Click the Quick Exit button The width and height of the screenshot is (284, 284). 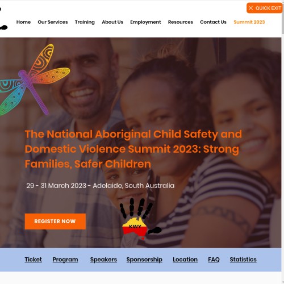(264, 8)
